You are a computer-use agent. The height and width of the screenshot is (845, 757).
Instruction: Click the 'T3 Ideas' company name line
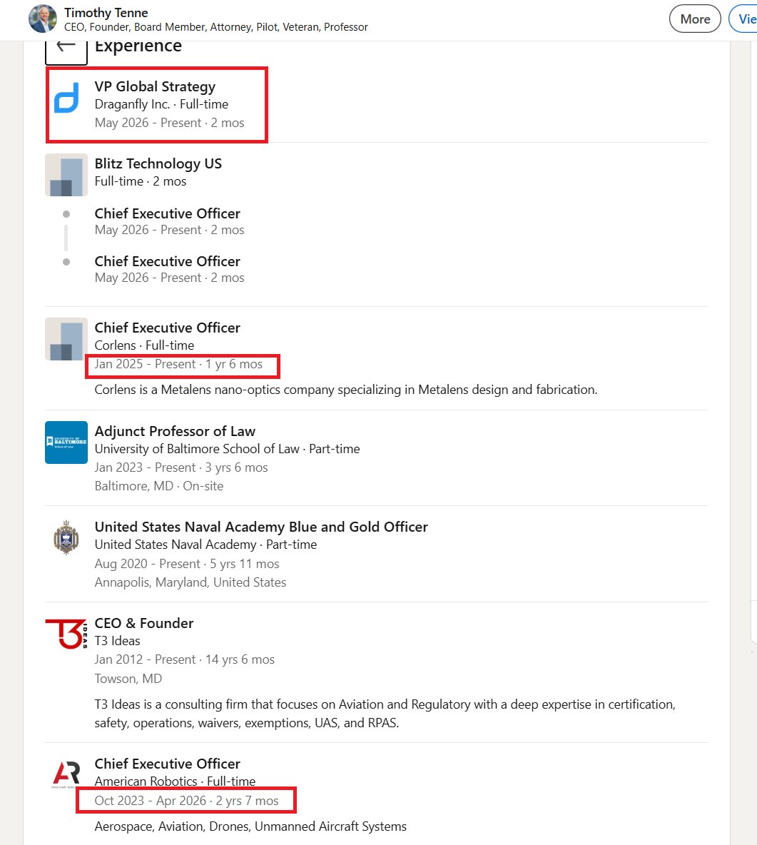[118, 641]
